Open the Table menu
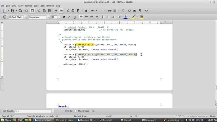 pyautogui.click(x=36, y=6)
